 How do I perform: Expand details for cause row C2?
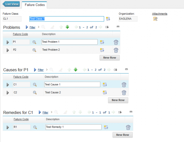tap(8, 93)
